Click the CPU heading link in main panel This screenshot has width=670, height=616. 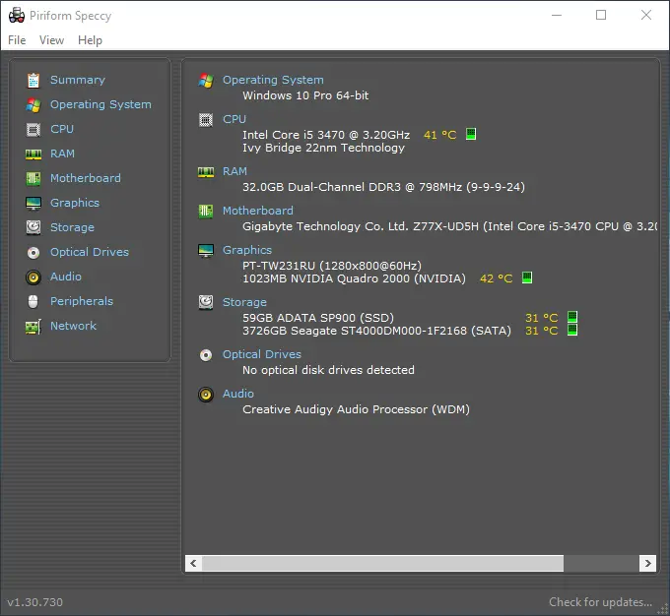click(x=234, y=119)
